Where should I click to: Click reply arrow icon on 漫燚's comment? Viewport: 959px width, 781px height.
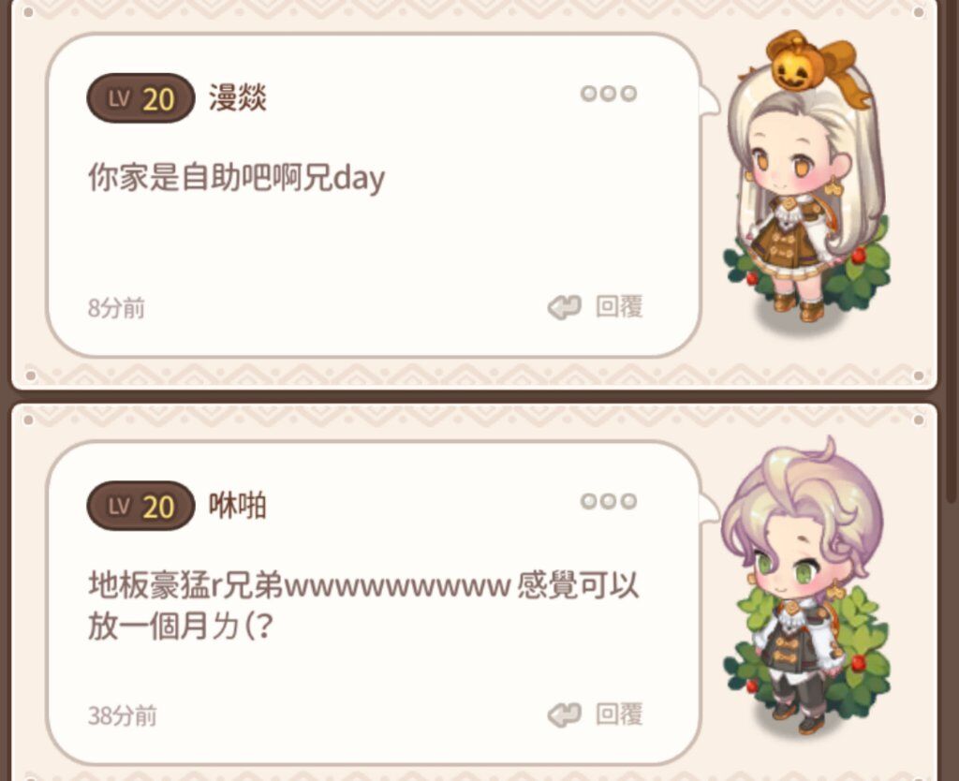564,307
